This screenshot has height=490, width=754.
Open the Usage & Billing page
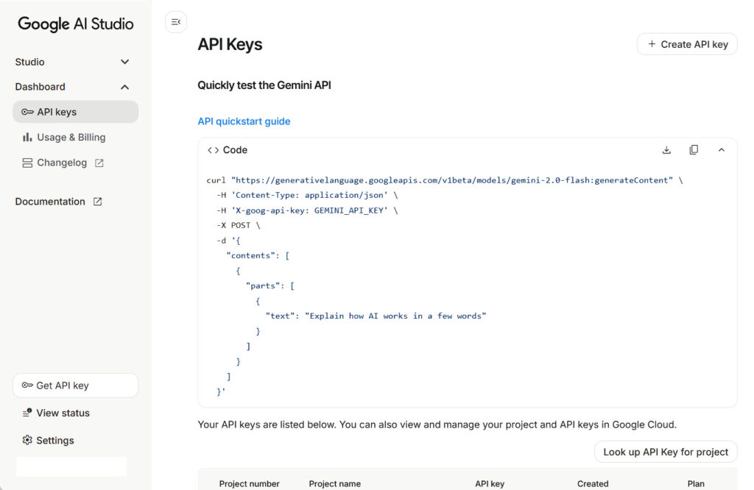coord(71,138)
